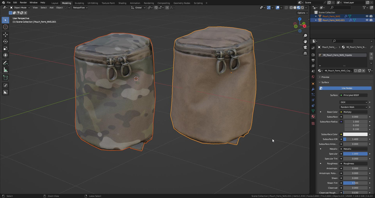Disable rendering for Pouch_Ferro_NVG.001

(371, 20)
